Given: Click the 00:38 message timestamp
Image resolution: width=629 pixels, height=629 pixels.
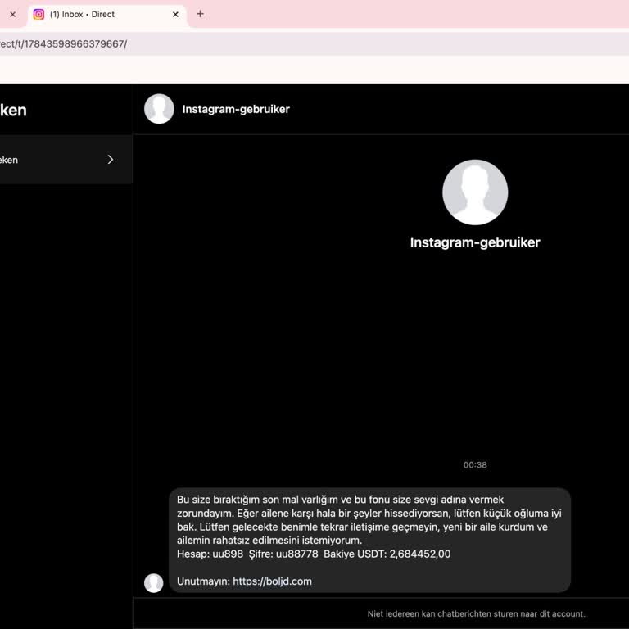Looking at the screenshot, I should (475, 465).
